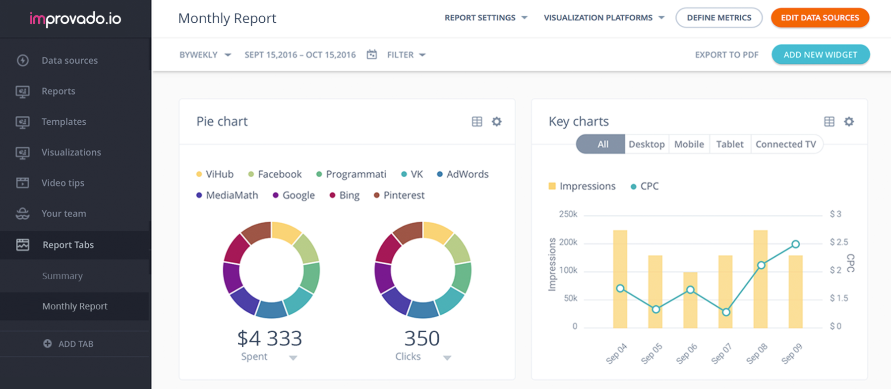Click the purple Google donut segment in Spent chart

232,277
